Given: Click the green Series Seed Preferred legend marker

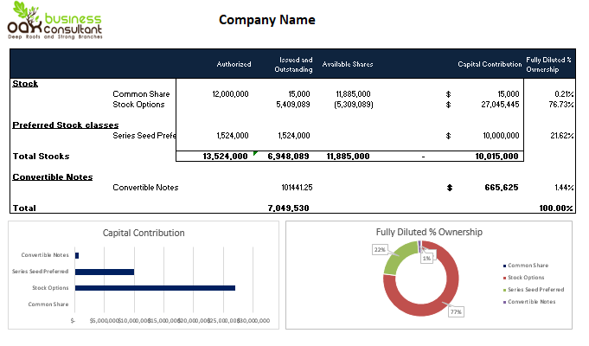Looking at the screenshot, I should click(503, 289).
